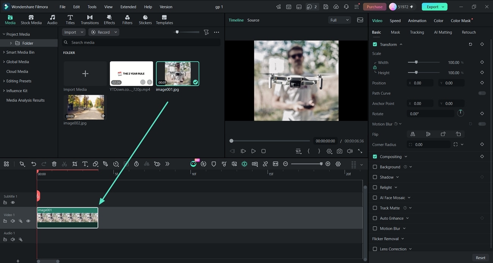Open the File menu
This screenshot has width=493, height=263.
coord(63,7)
